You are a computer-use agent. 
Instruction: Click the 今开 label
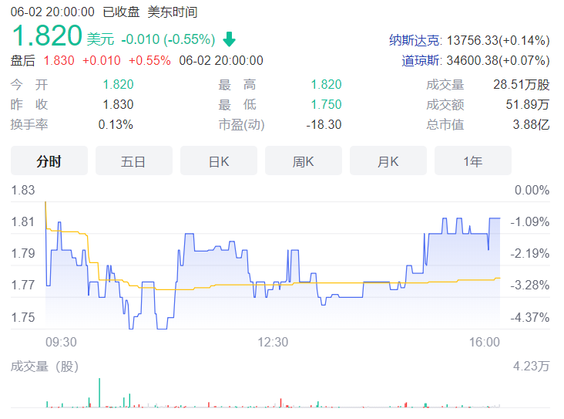[x=29, y=85]
